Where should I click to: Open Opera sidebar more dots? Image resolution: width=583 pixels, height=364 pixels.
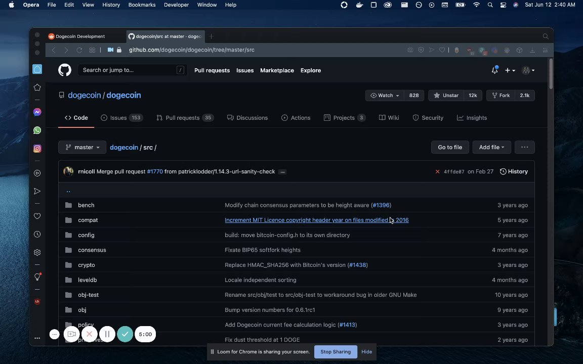37,338
